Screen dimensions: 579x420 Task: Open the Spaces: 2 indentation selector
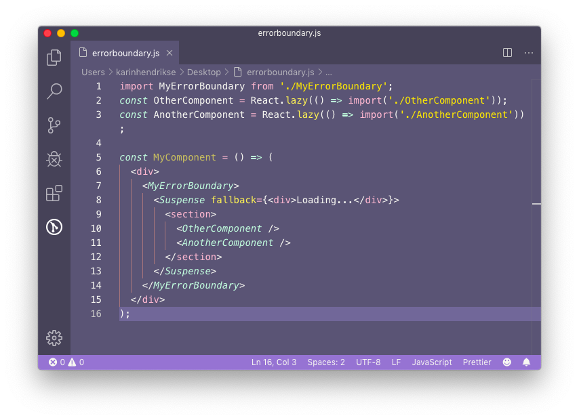coord(326,362)
